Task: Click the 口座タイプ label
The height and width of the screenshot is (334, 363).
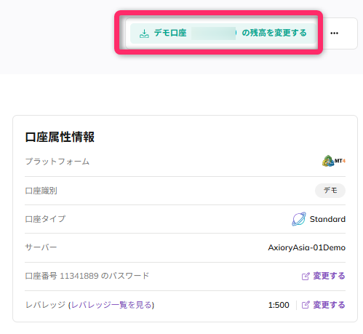Action: click(45, 219)
